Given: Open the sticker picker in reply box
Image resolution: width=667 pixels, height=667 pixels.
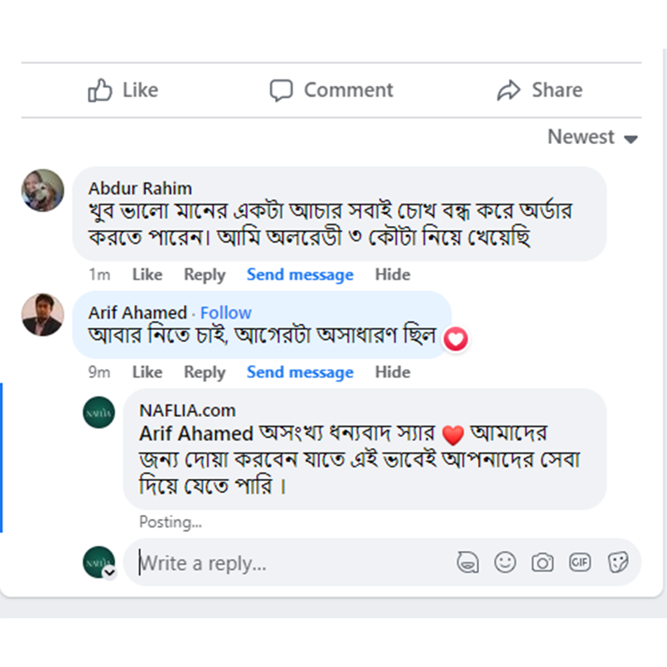Looking at the screenshot, I should [x=618, y=563].
